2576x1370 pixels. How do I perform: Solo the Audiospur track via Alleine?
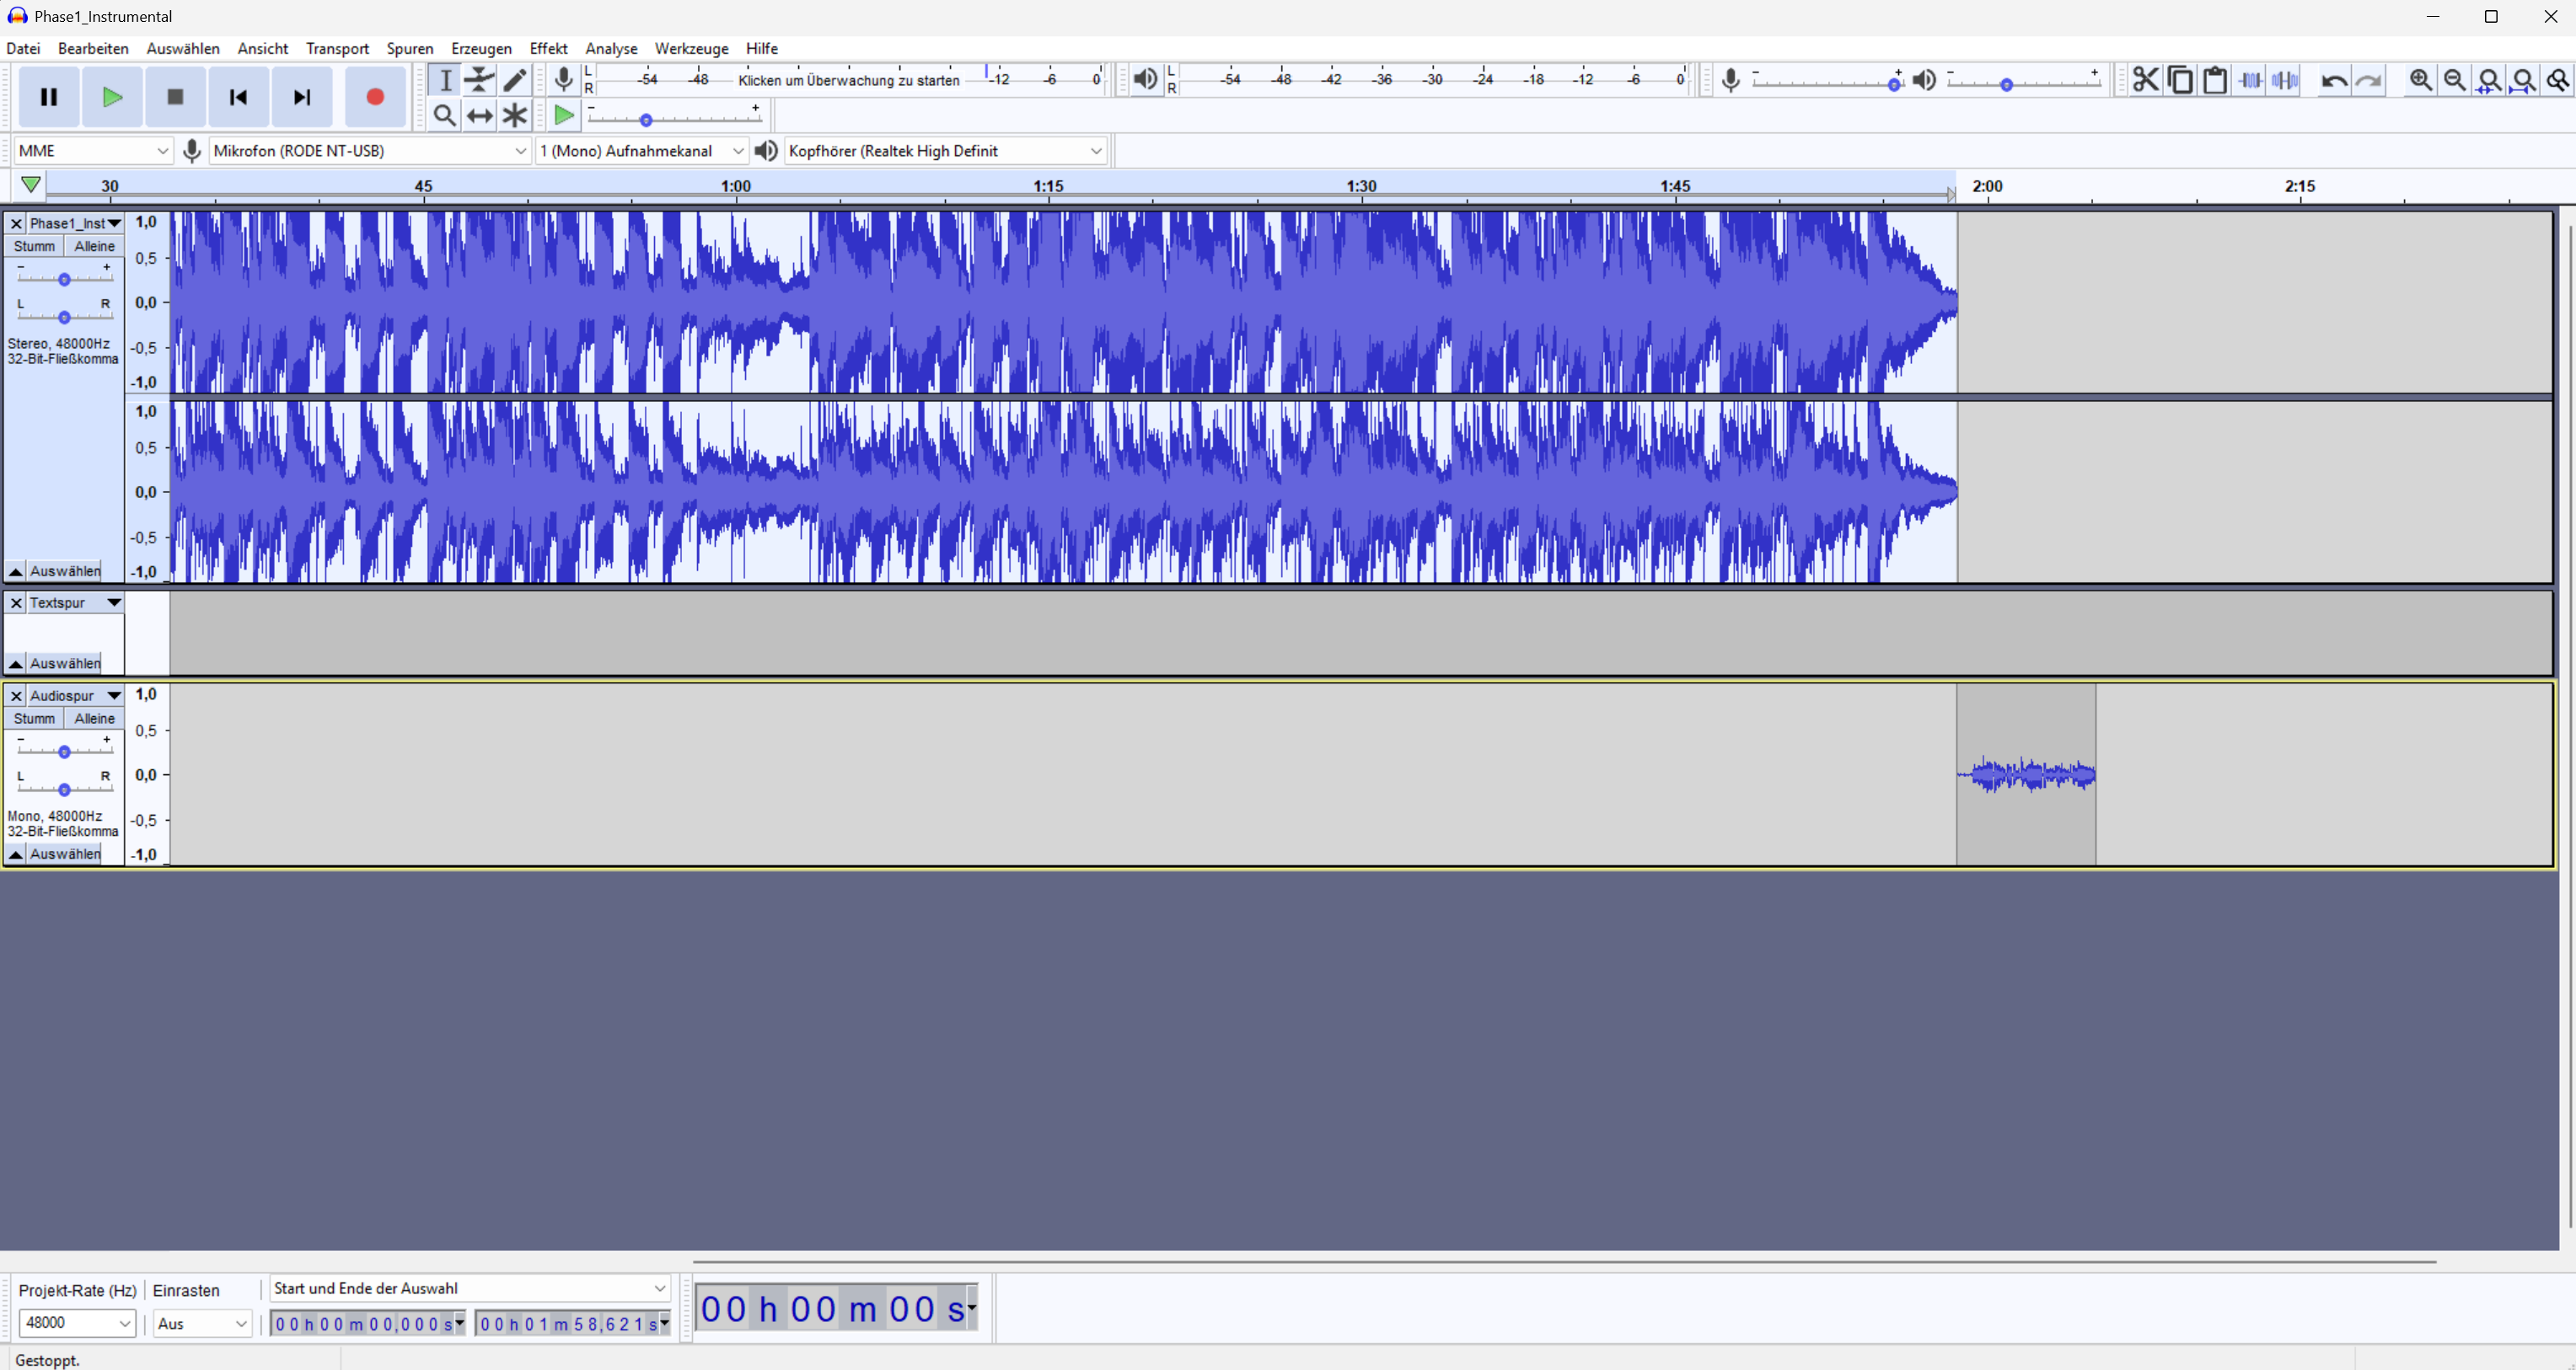94,718
